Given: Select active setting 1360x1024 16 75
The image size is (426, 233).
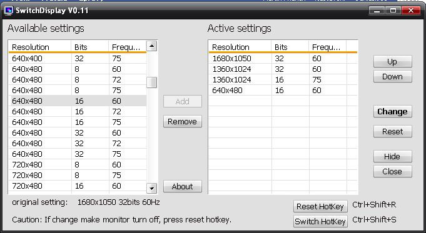Looking at the screenshot, I should (x=283, y=80).
